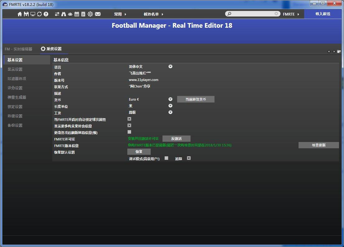Screen dimensions: 344x247
Task: Click the tab scroll left arrow
Action: pos(329,52)
